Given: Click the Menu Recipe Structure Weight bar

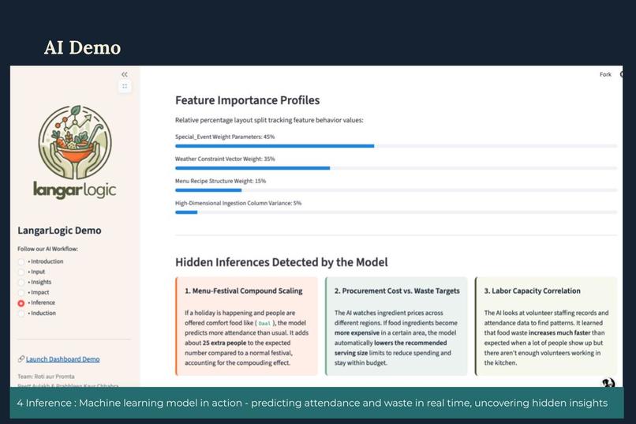Looking at the screenshot, I should (396, 189).
